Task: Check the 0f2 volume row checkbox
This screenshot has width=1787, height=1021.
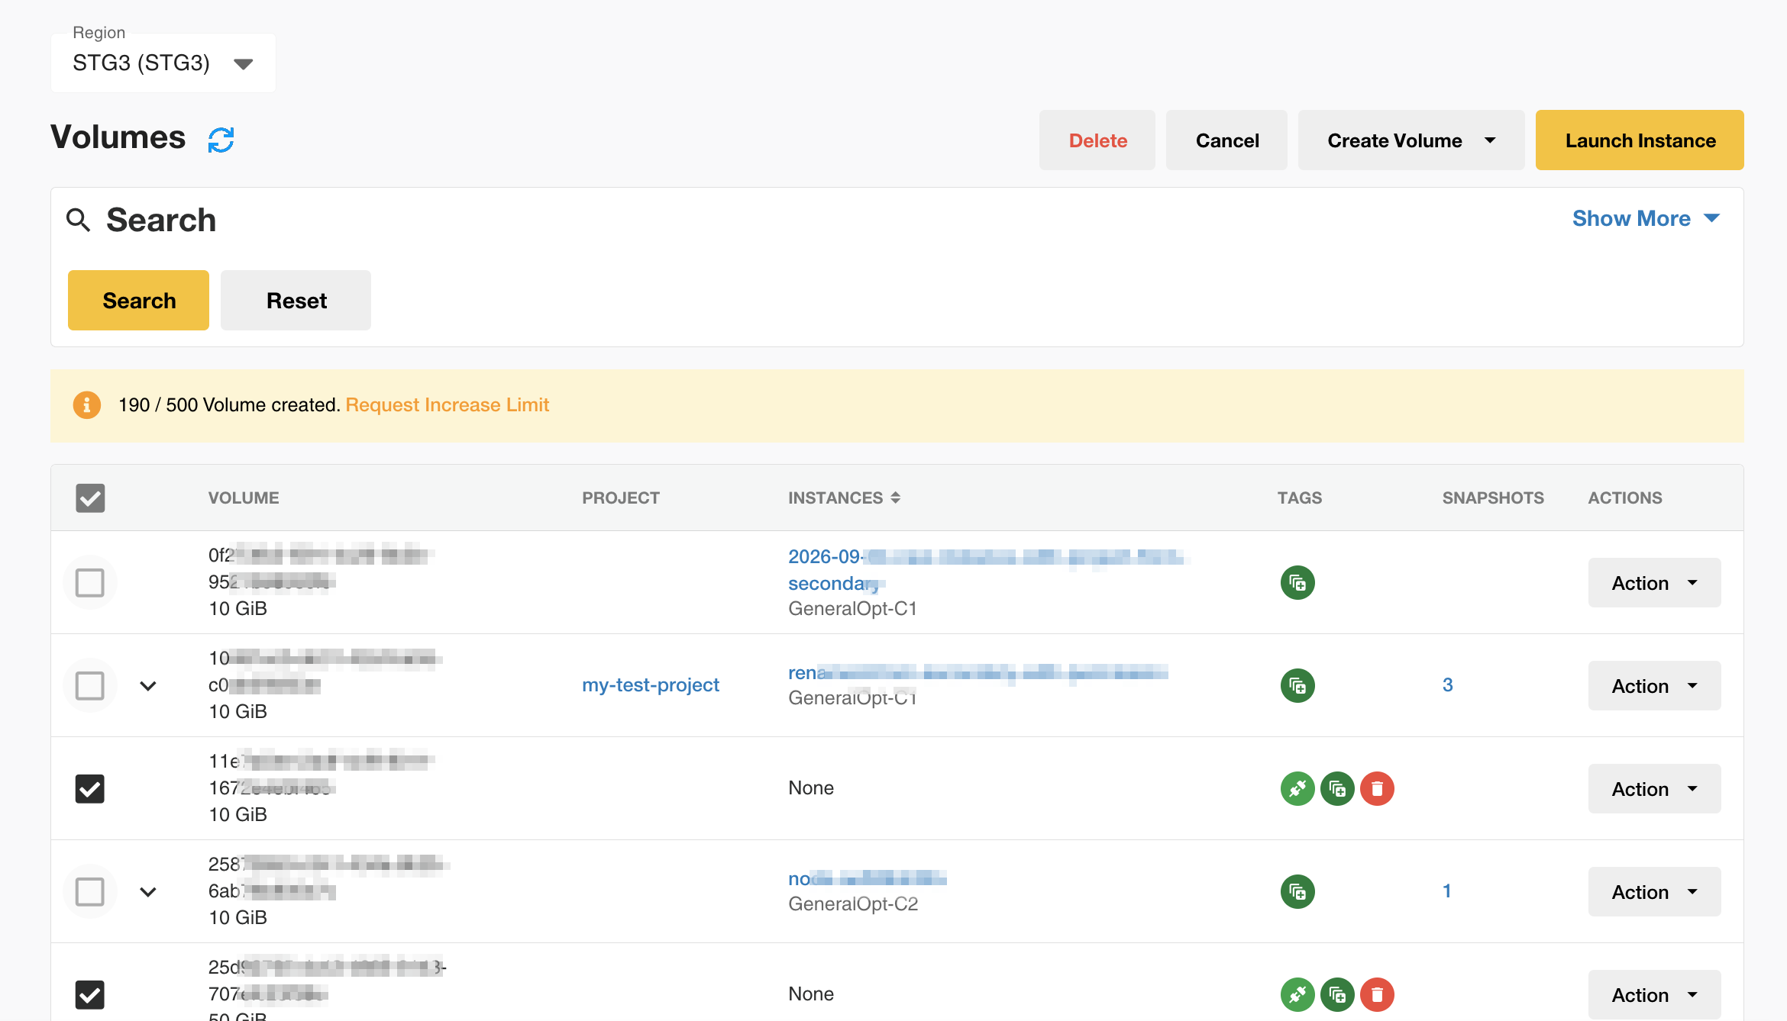Action: click(x=90, y=583)
